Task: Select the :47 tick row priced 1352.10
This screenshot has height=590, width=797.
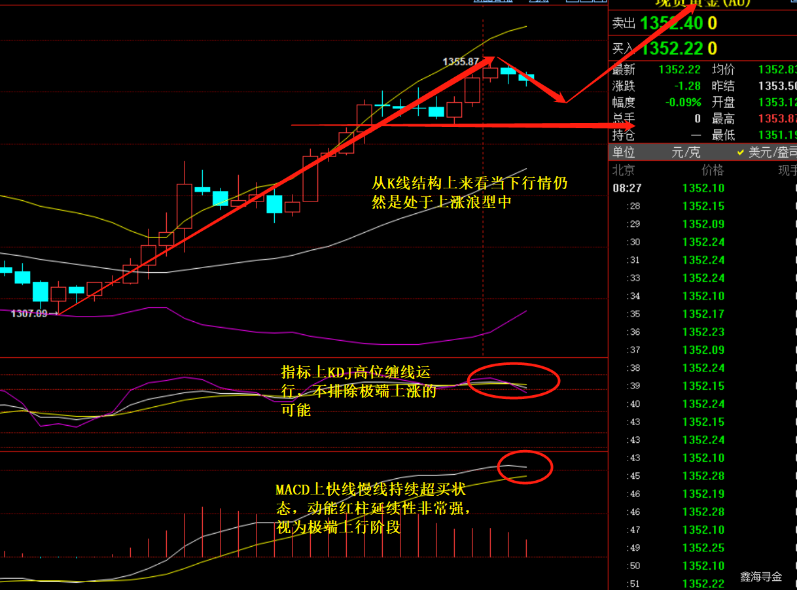Action: (703, 530)
